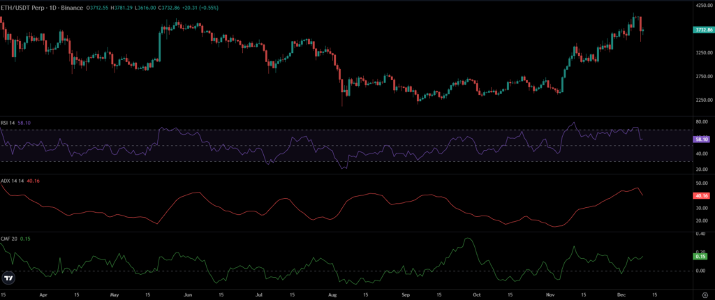Viewport: 715px width, 300px height.
Task: Click the 3250.00 price scale label
Action: 702,53
